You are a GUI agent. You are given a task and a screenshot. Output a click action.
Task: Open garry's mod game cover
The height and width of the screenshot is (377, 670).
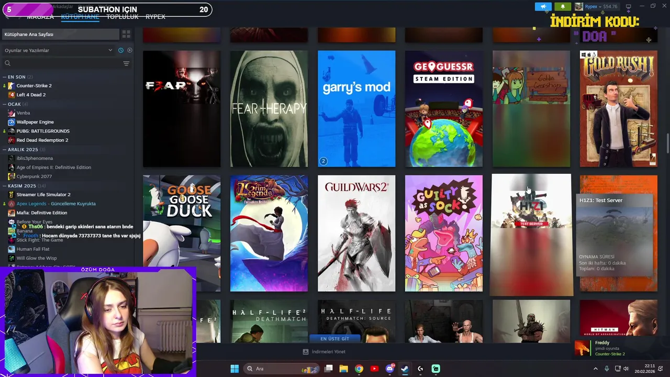[x=356, y=109]
